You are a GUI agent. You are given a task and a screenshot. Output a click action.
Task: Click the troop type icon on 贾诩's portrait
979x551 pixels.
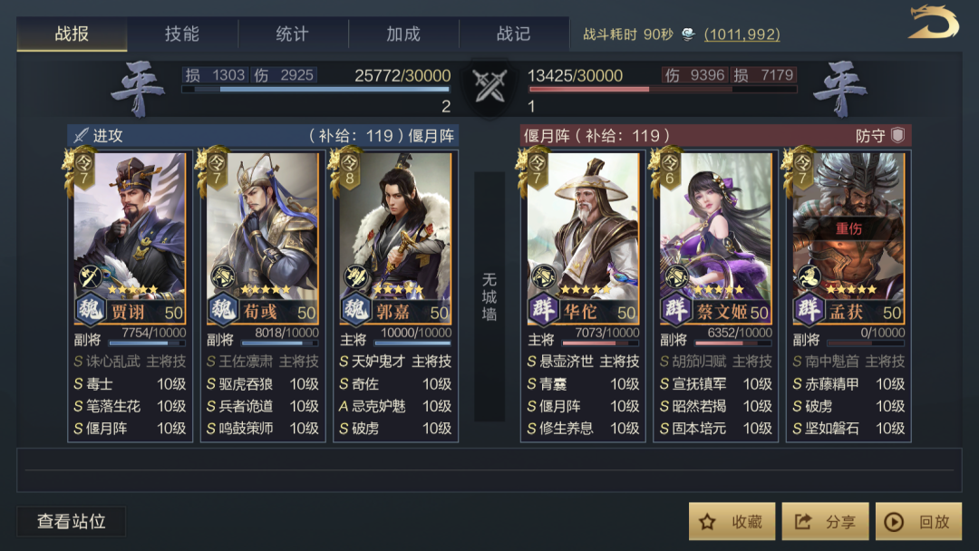pyautogui.click(x=90, y=276)
